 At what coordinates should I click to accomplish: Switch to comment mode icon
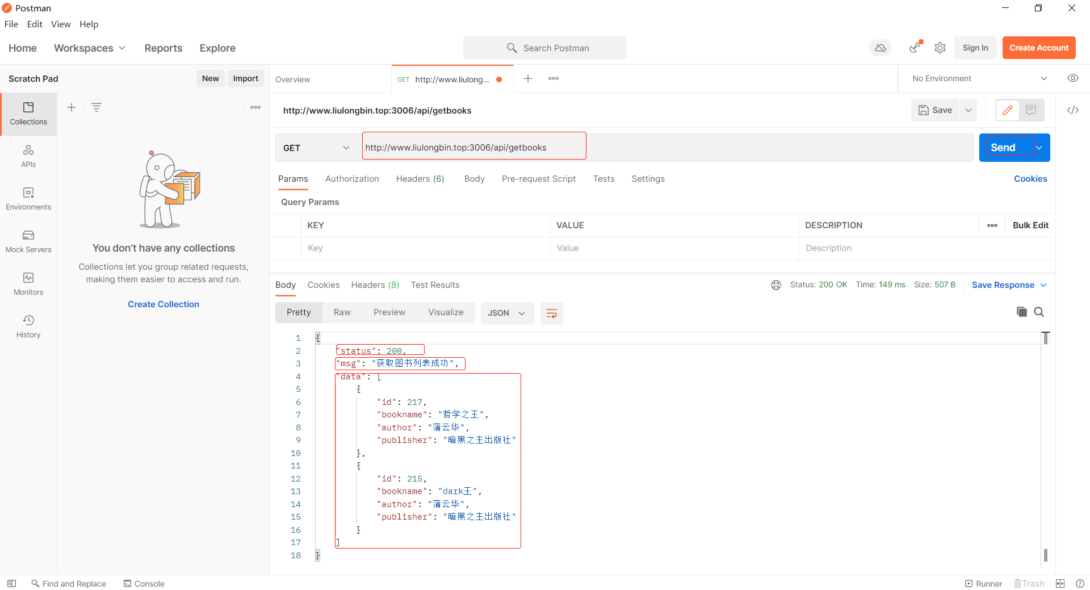[x=1032, y=110]
